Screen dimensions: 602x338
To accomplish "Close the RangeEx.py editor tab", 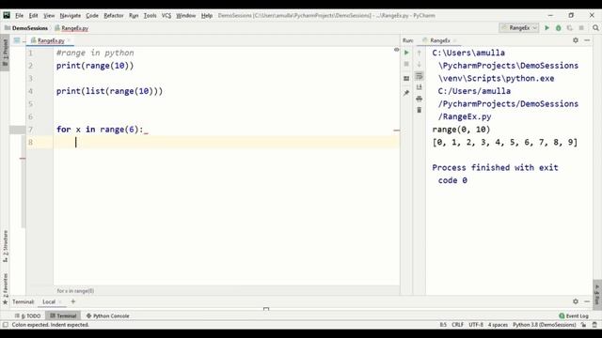I will 69,40.
